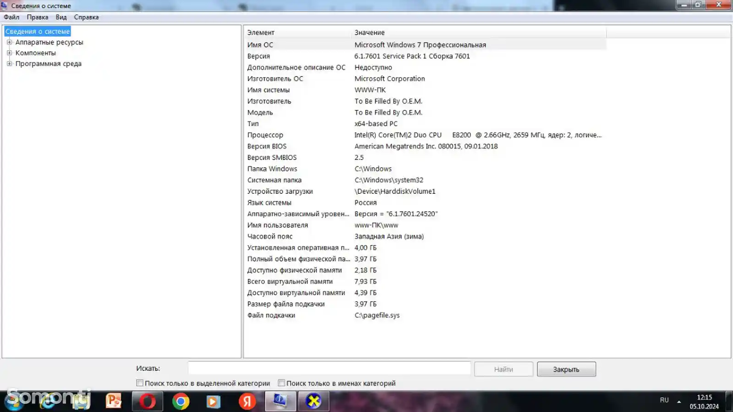Select the Файл подкачки row

coord(425,315)
